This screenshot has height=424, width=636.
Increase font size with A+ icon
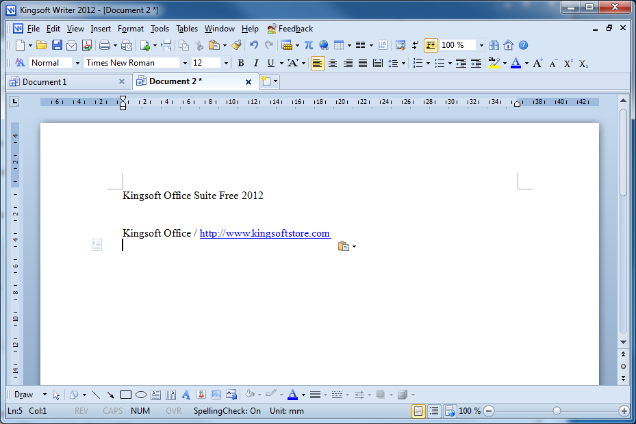point(538,63)
